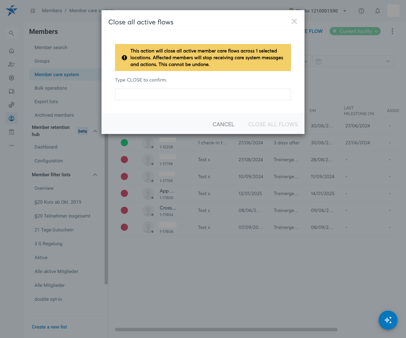406x338 pixels.
Task: Open Member search in sidebar
Action: [51, 47]
